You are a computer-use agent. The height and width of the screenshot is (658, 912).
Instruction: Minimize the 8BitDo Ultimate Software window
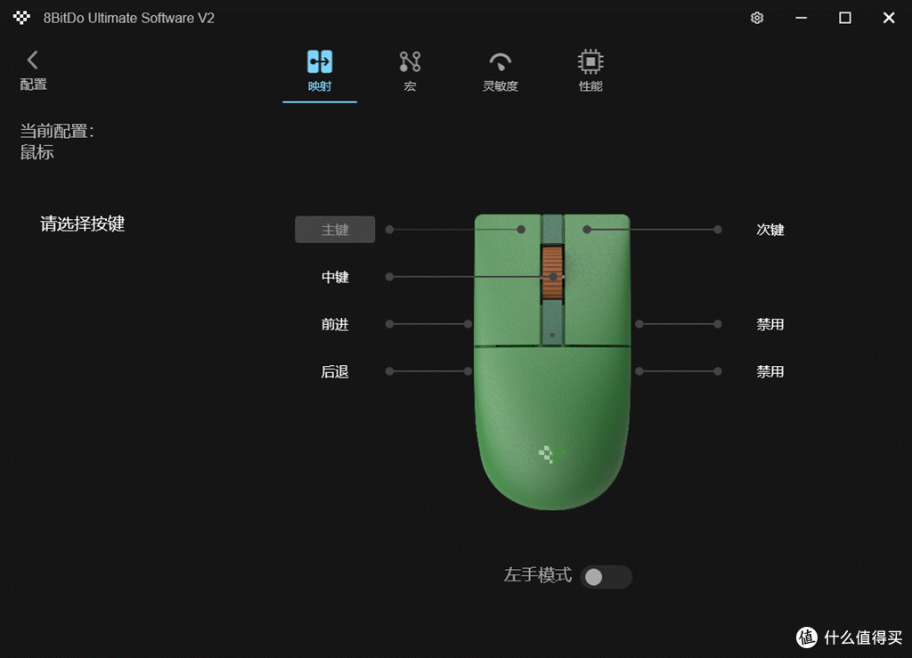[801, 18]
